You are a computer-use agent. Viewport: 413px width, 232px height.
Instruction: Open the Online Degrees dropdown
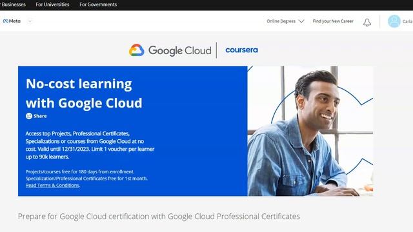tap(285, 21)
